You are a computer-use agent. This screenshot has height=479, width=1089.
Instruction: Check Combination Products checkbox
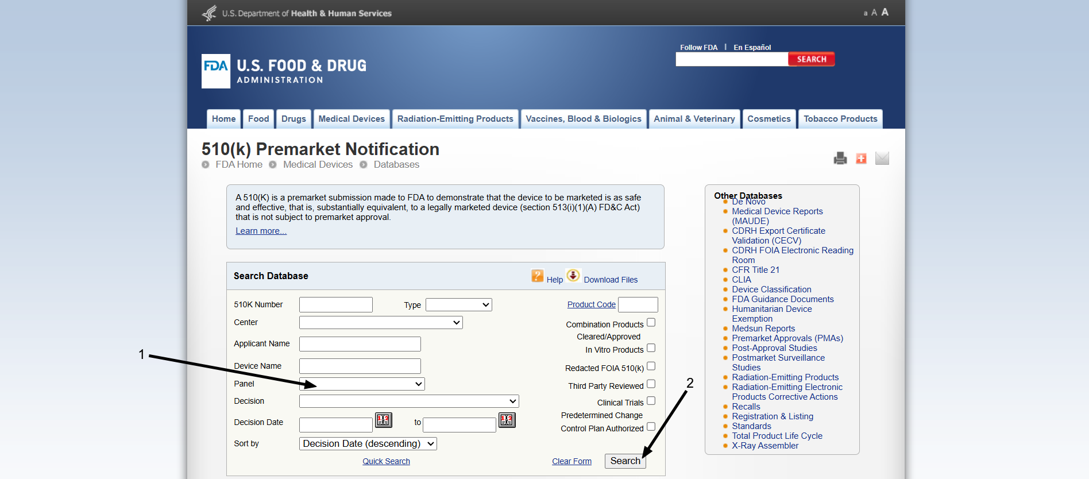click(651, 323)
